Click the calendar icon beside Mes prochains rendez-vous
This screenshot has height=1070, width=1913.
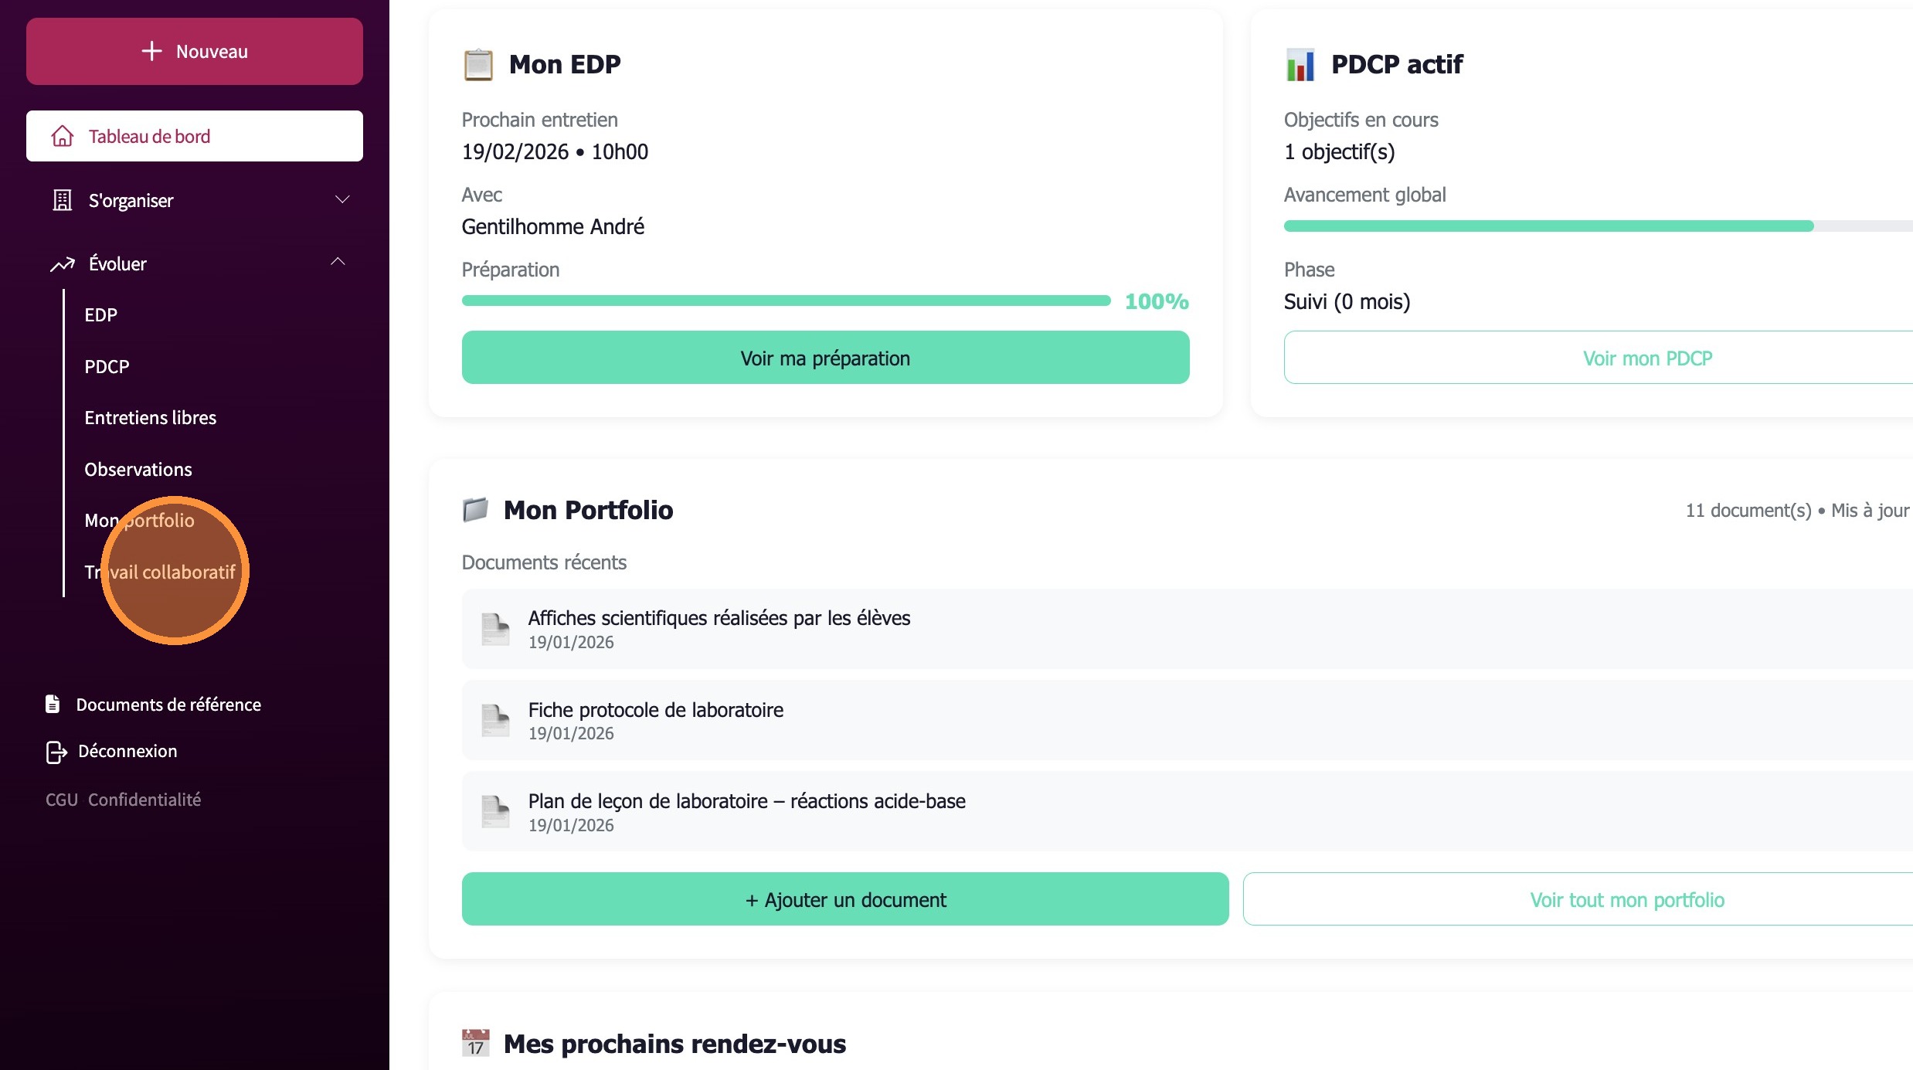[x=475, y=1043]
